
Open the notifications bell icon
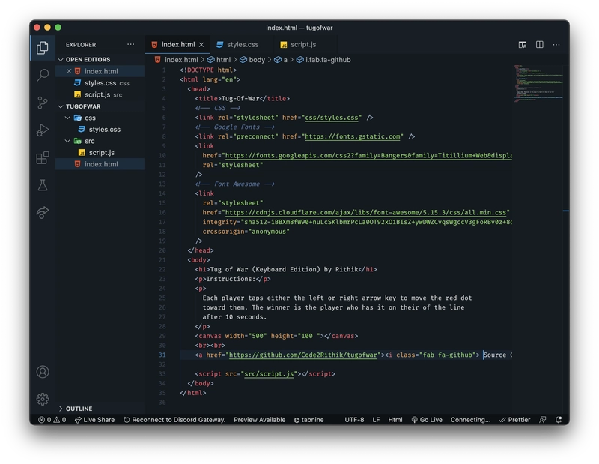point(558,420)
